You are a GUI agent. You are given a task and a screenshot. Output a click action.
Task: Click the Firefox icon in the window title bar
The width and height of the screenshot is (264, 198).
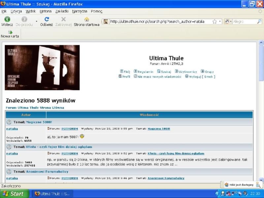(x=3, y=4)
